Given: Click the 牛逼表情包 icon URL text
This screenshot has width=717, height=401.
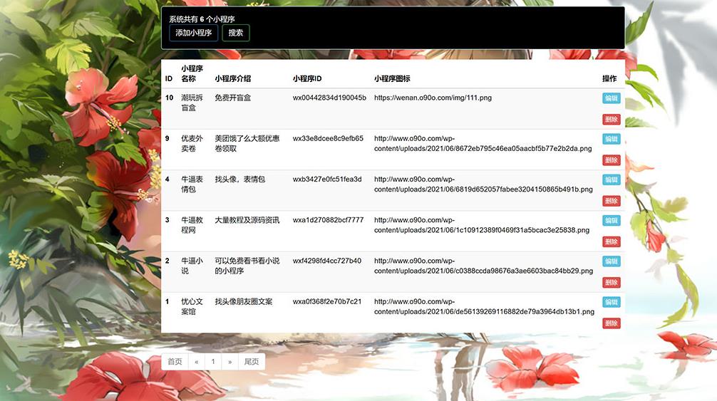Looking at the screenshot, I should coord(483,184).
